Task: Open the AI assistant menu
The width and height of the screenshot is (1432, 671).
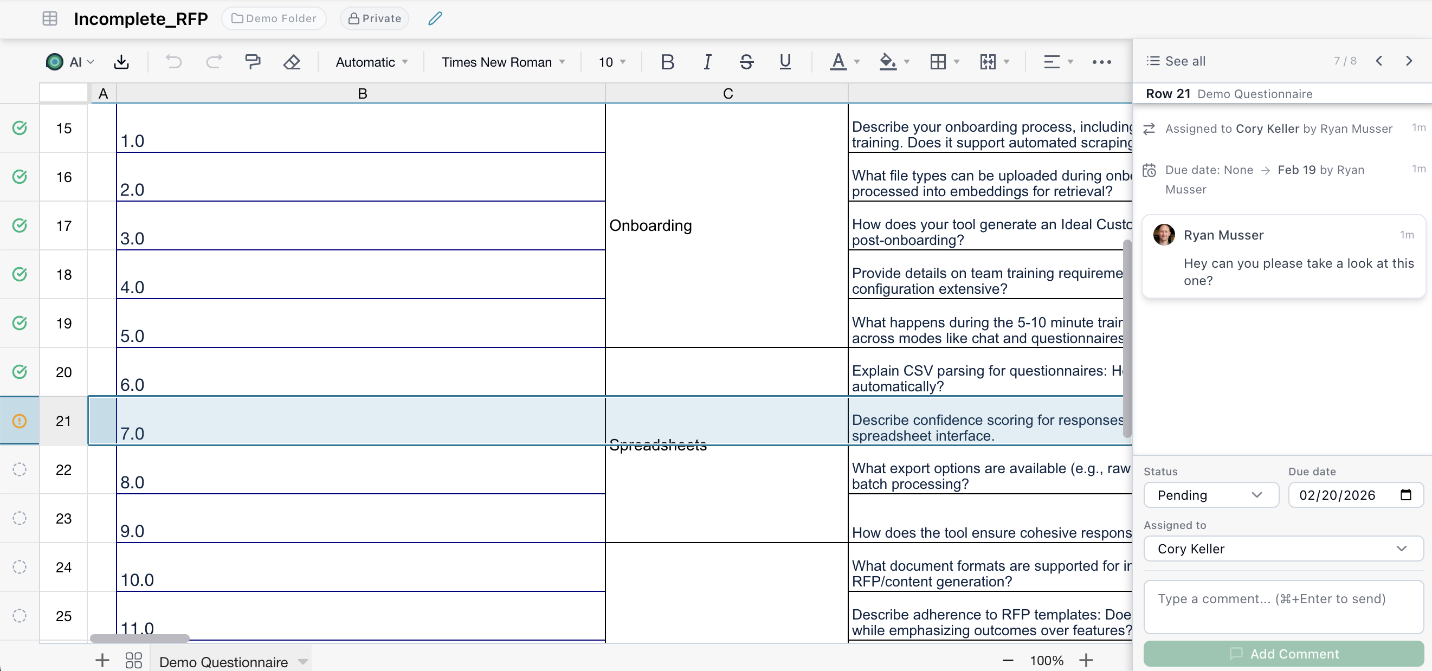Action: coord(69,62)
